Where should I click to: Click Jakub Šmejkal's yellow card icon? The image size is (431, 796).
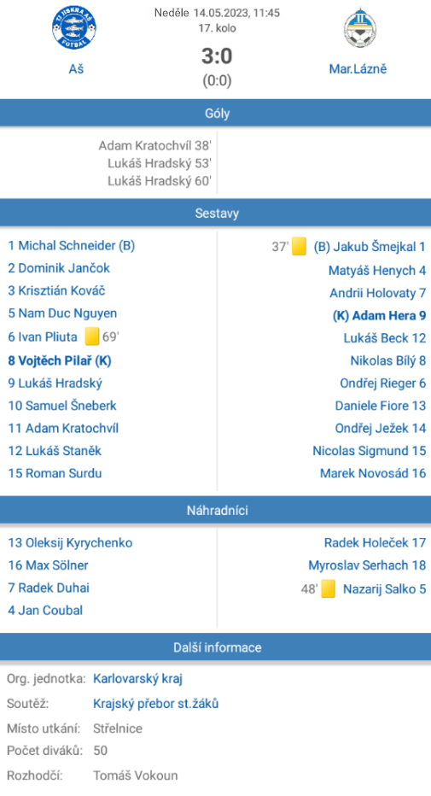click(x=300, y=247)
